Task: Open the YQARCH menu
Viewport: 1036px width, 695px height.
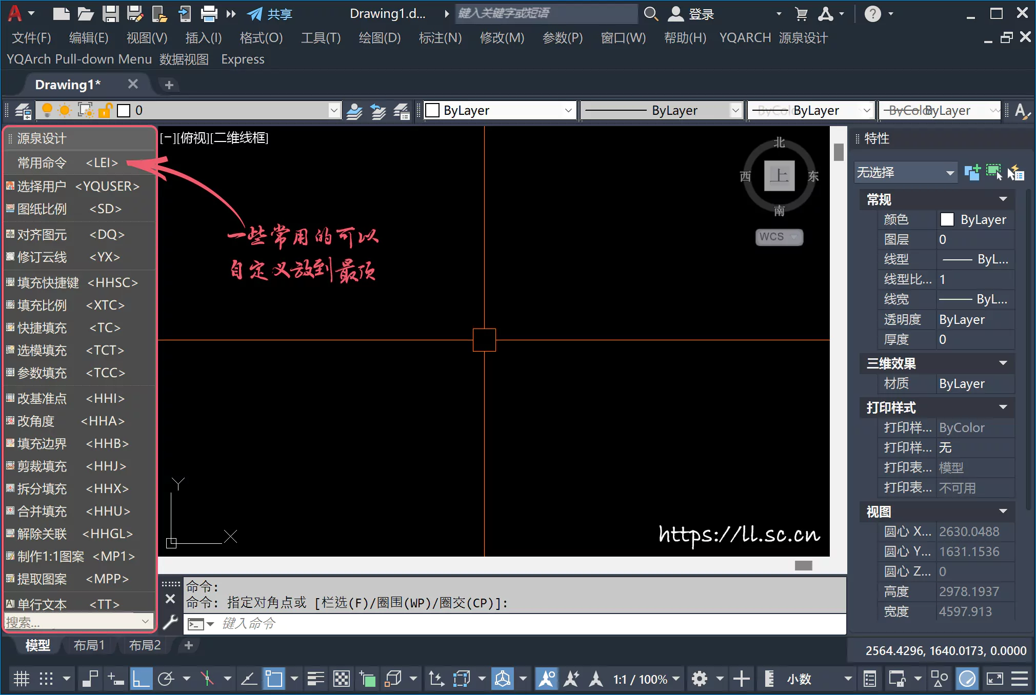Action: pyautogui.click(x=745, y=38)
